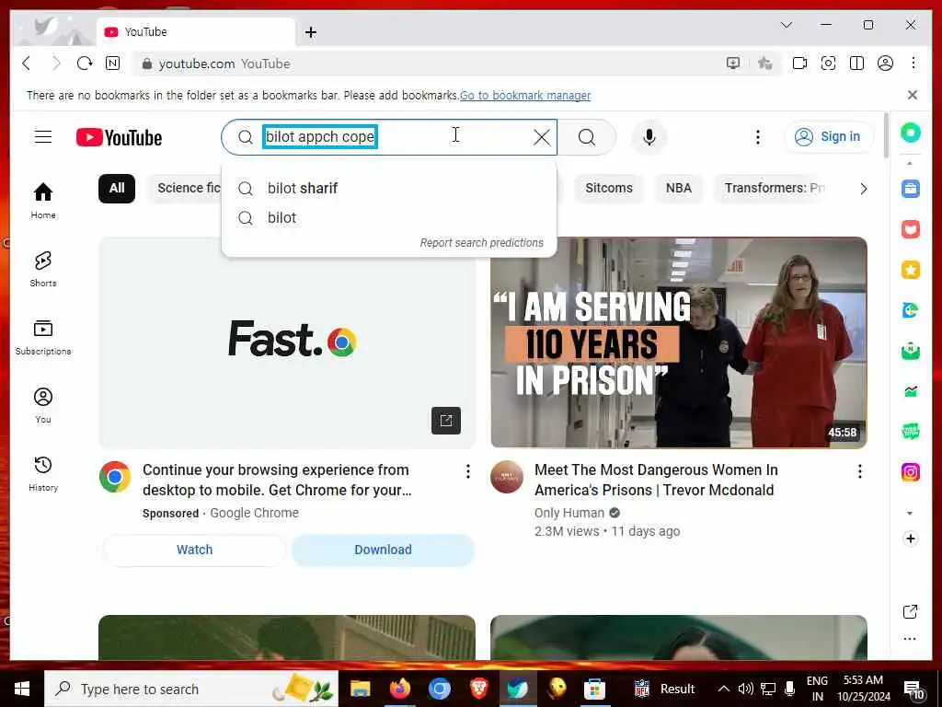The height and width of the screenshot is (707, 942).
Task: Open Brave browser from taskbar
Action: tap(478, 689)
